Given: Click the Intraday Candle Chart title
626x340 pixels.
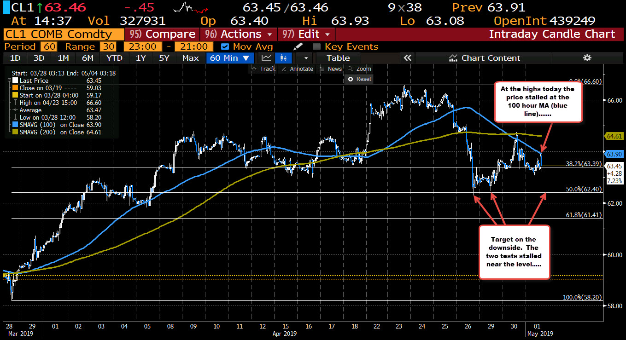Looking at the screenshot, I should (552, 34).
